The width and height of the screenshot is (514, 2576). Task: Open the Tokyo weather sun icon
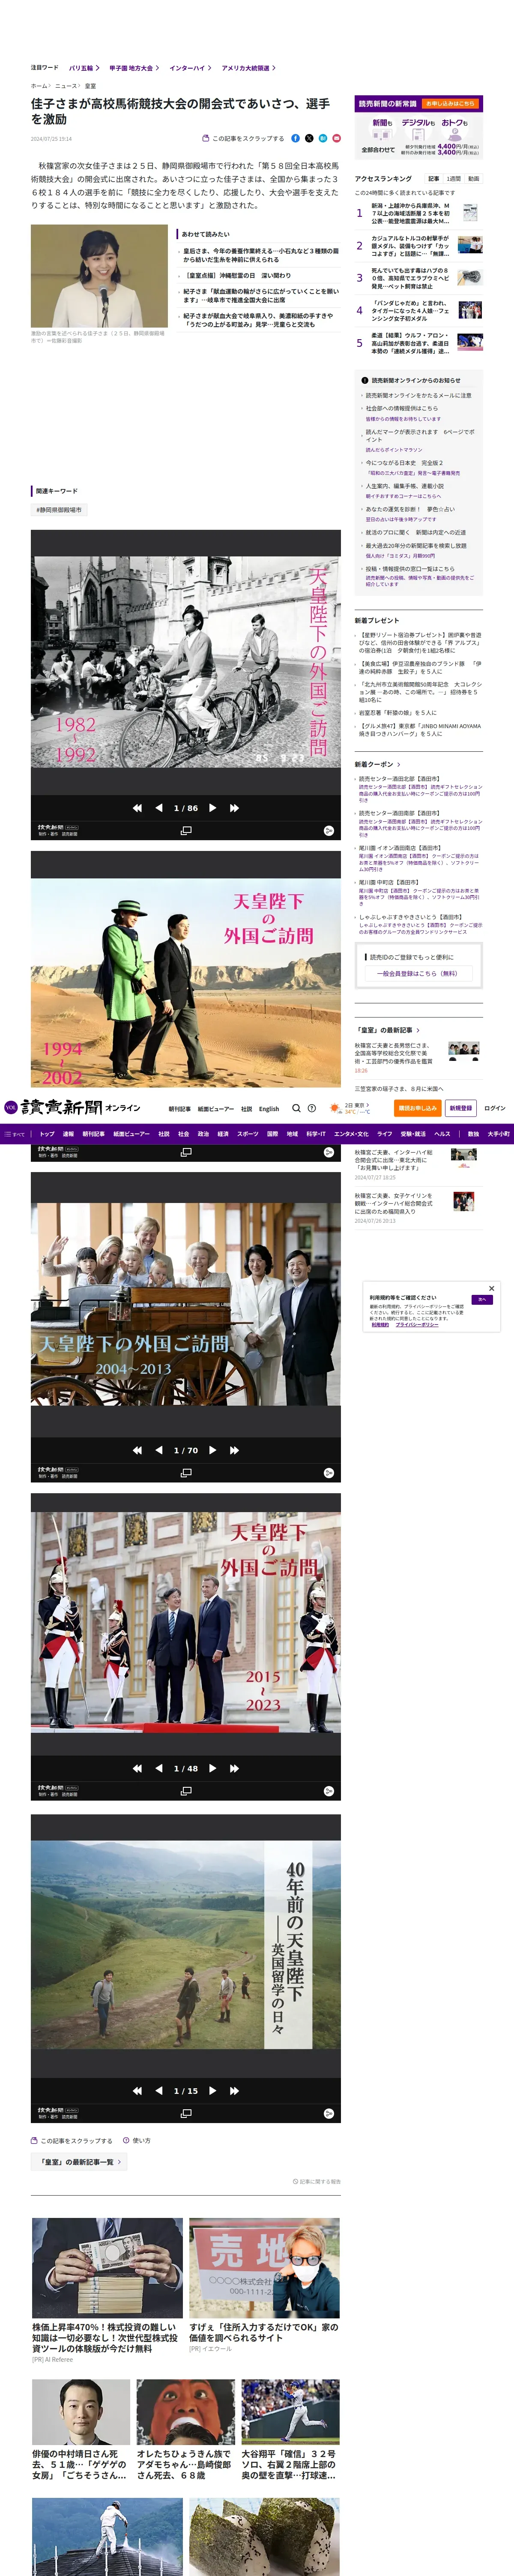(335, 1108)
